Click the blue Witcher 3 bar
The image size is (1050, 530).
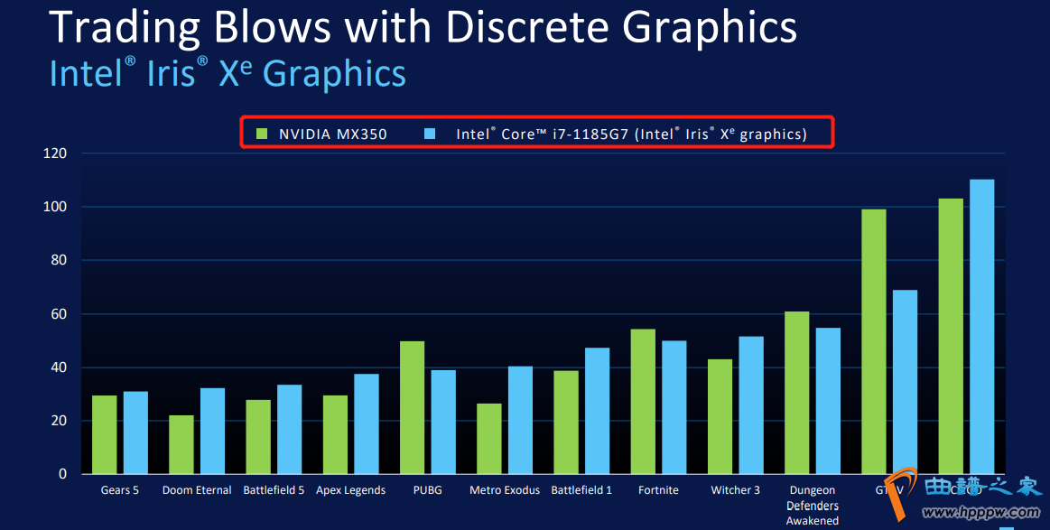(x=751, y=405)
